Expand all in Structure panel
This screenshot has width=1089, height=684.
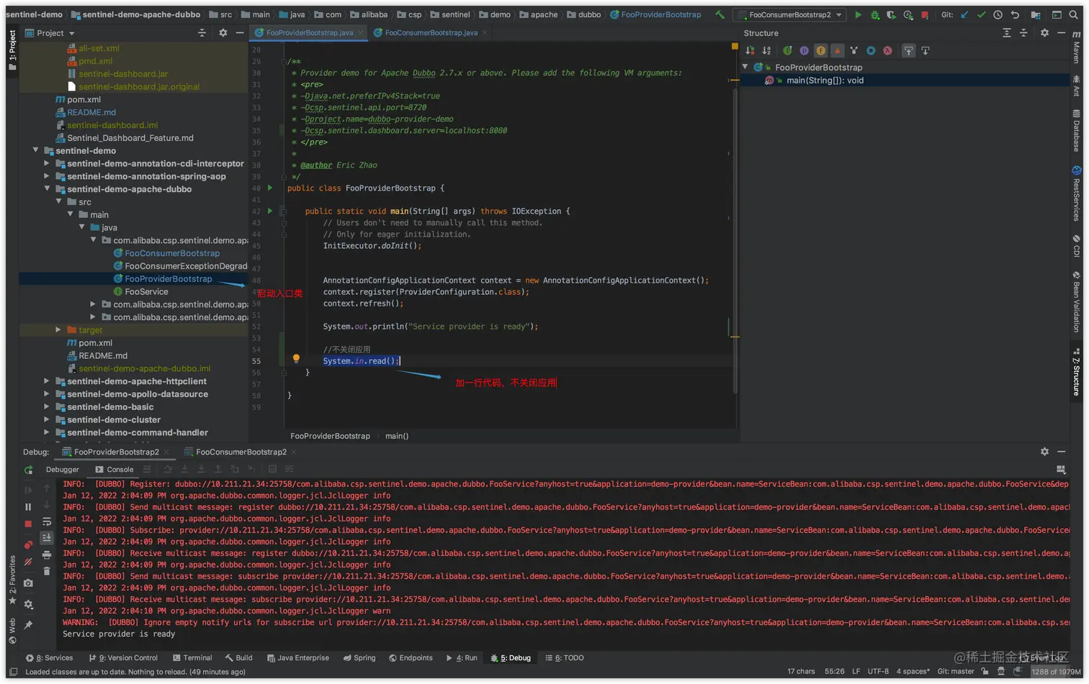1007,33
